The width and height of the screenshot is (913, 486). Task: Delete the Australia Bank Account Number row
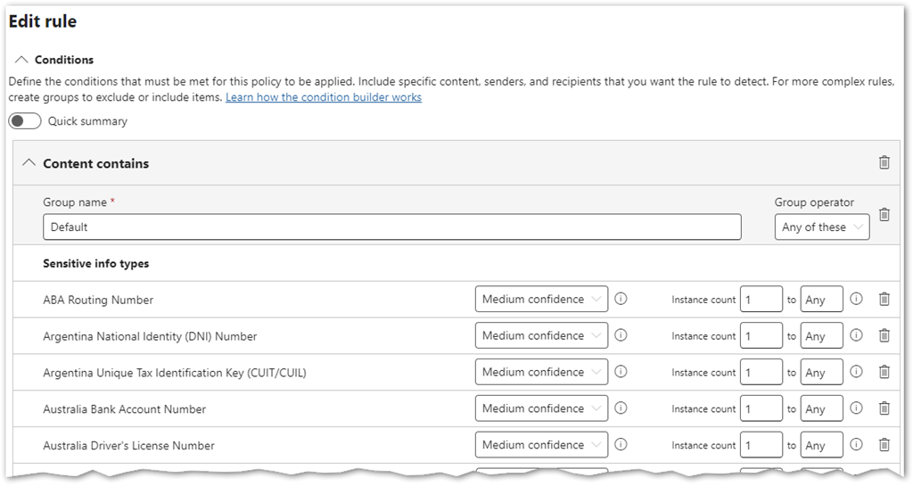[884, 408]
